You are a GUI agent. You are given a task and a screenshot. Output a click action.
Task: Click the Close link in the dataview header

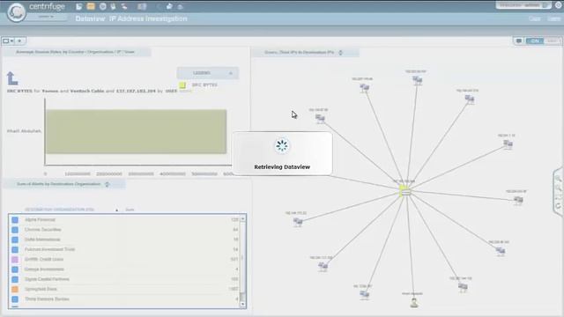[535, 18]
